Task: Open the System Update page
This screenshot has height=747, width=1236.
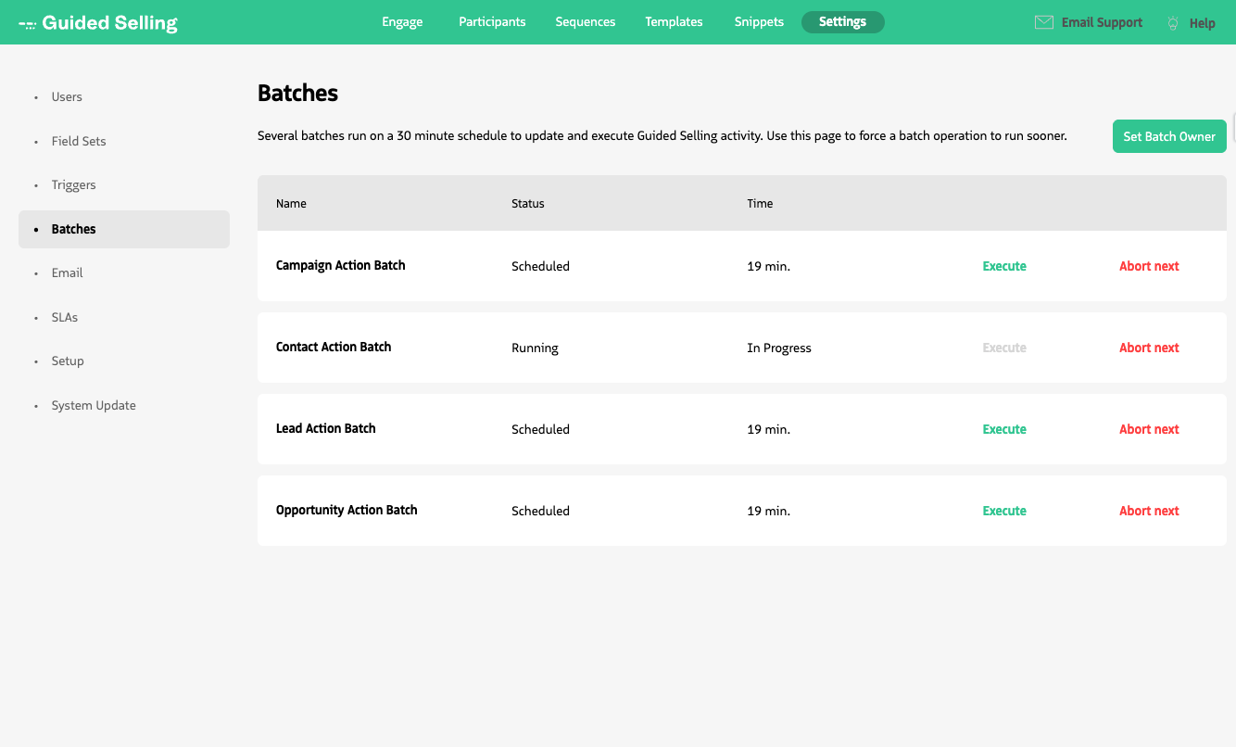Action: click(x=93, y=405)
